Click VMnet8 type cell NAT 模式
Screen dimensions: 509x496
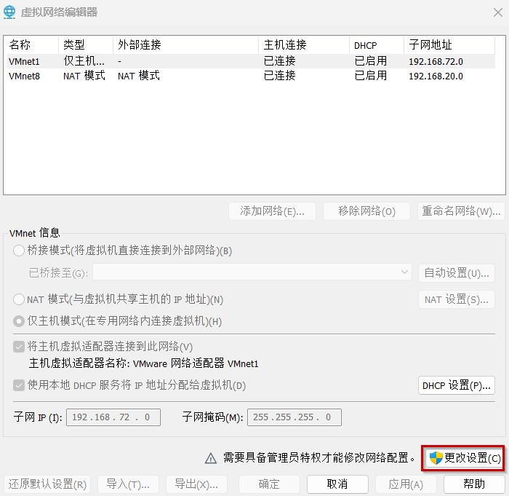click(84, 76)
